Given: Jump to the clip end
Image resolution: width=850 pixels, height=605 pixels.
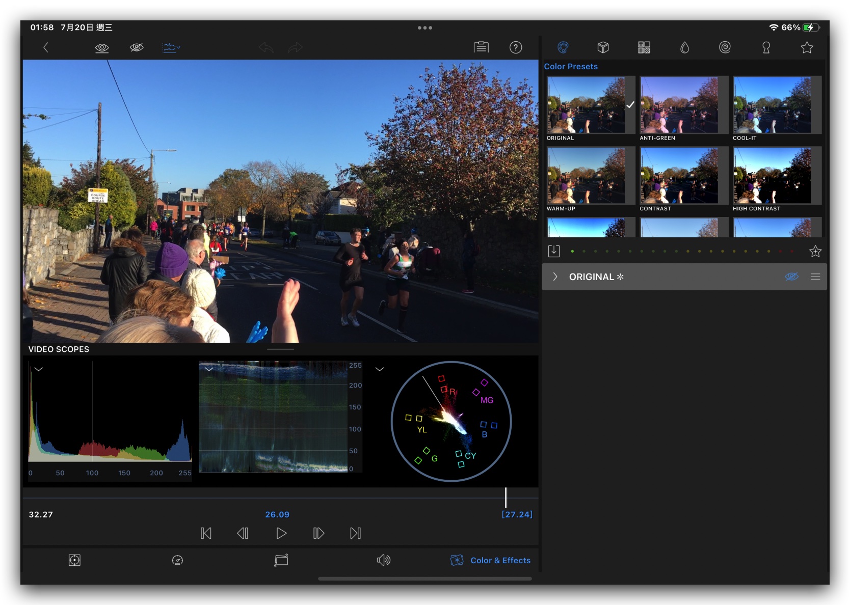Looking at the screenshot, I should [x=356, y=533].
